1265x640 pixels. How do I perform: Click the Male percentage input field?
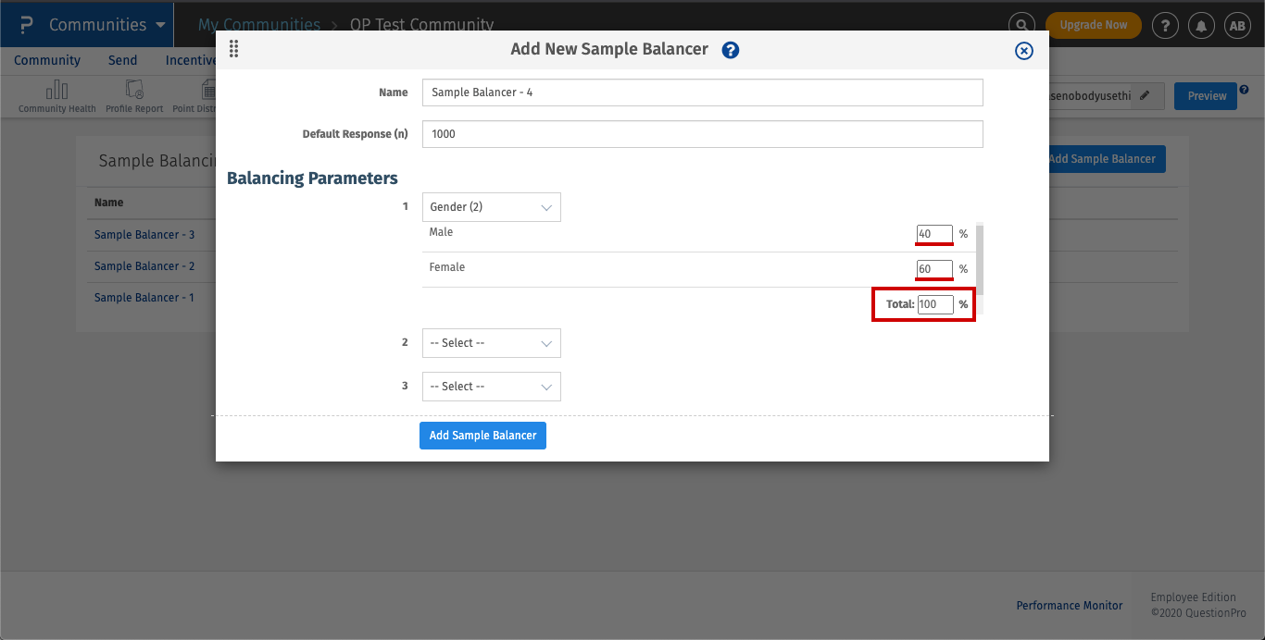click(934, 234)
